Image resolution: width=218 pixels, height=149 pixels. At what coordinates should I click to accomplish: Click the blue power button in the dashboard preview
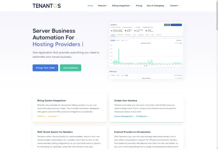(x=176, y=25)
